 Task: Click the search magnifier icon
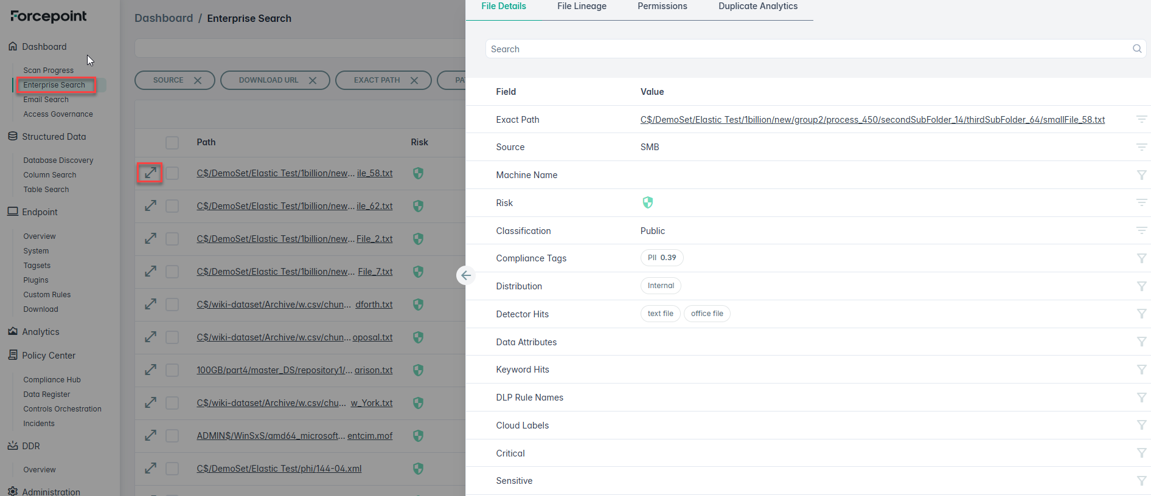(x=1136, y=49)
